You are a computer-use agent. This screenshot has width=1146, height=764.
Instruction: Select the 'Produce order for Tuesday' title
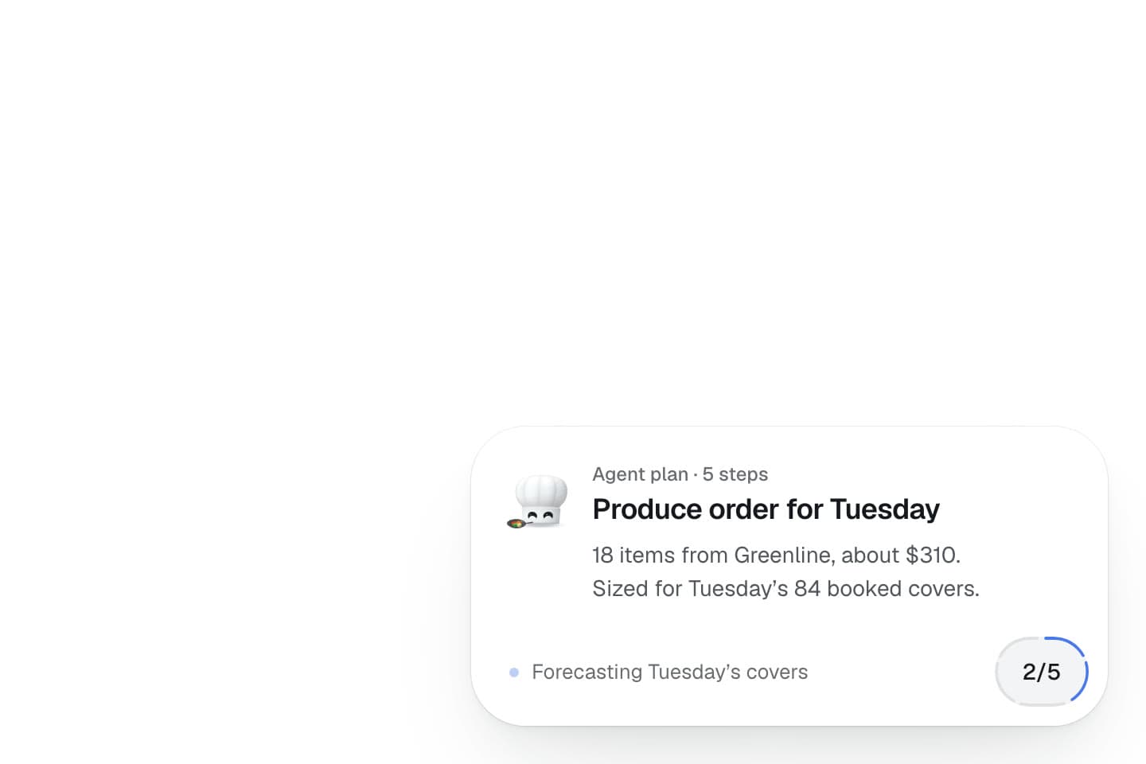click(766, 509)
